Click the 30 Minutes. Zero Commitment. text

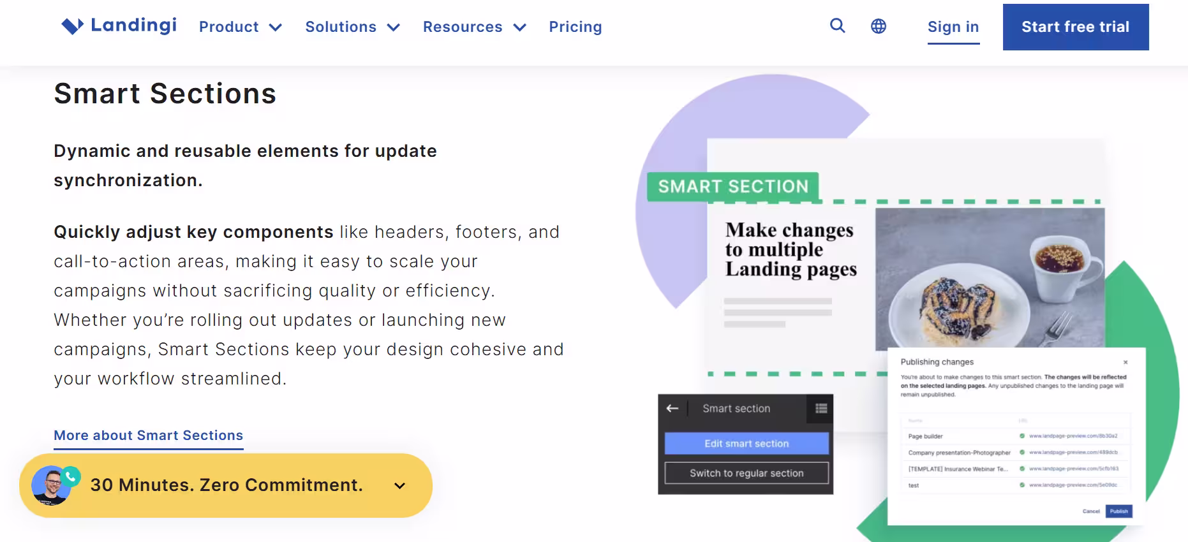(226, 485)
